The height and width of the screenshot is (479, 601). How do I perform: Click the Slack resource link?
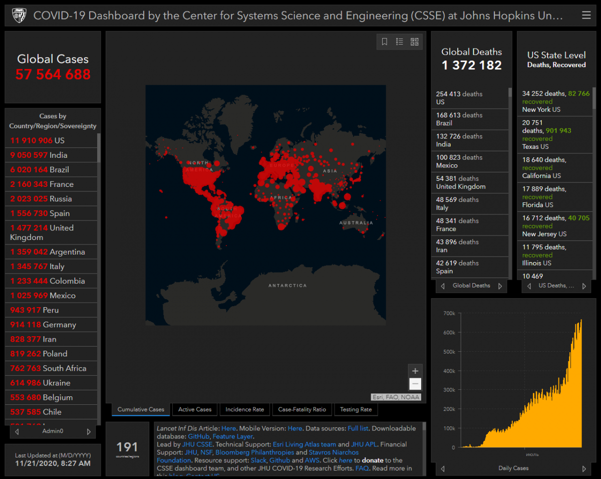coord(258,460)
